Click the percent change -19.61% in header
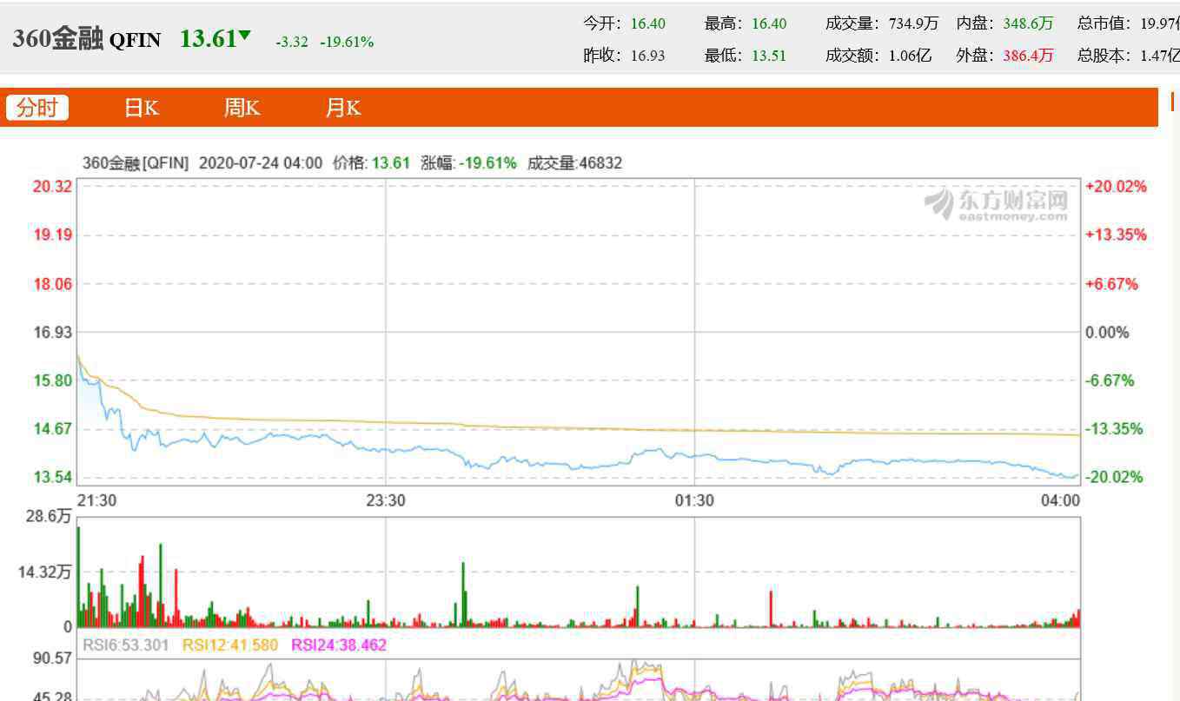This screenshot has width=1180, height=701. point(347,42)
